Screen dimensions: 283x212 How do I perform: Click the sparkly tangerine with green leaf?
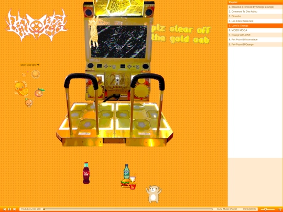pos(39,93)
